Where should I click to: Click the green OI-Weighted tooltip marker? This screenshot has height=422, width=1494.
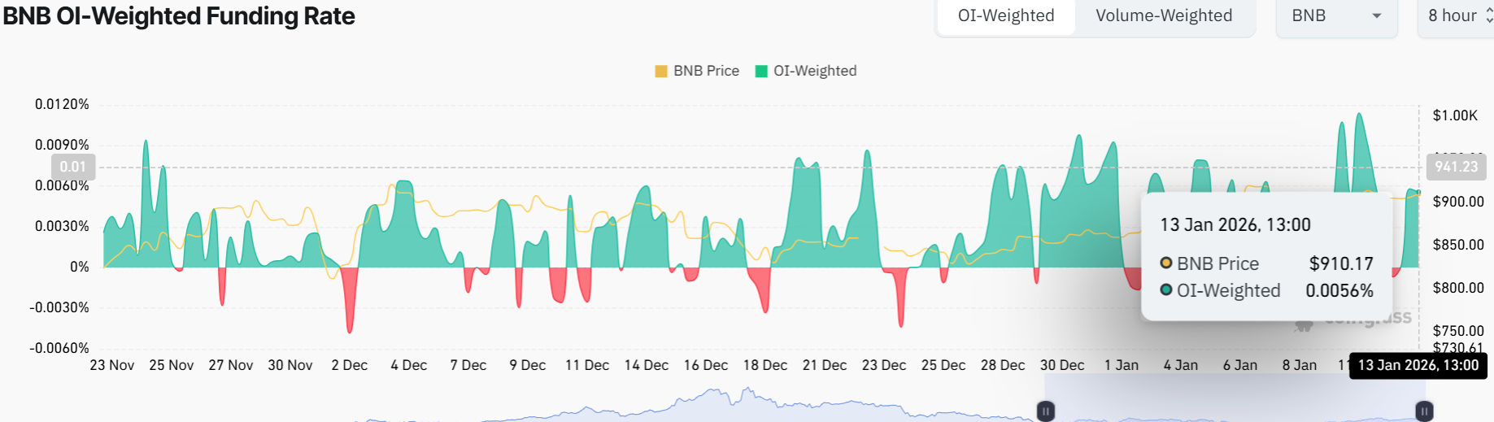[1165, 289]
